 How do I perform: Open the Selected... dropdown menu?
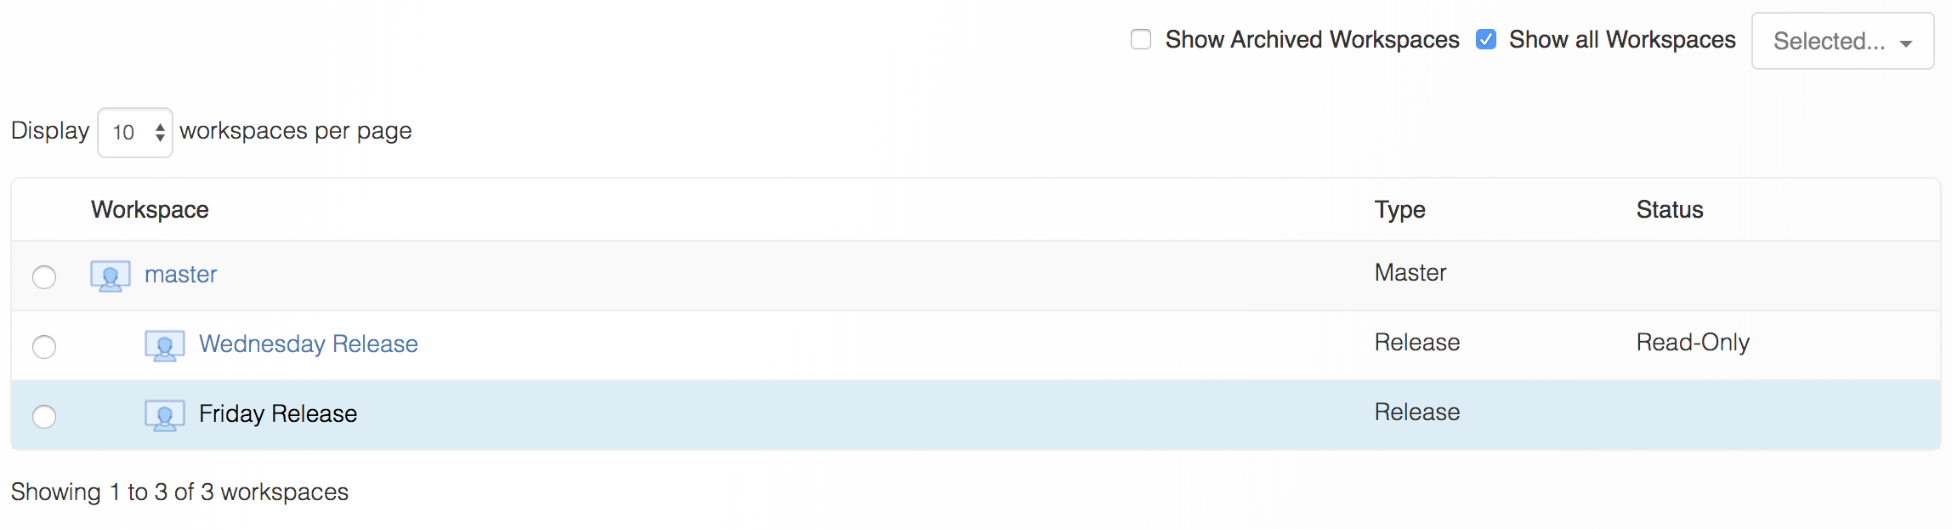pyautogui.click(x=1842, y=41)
